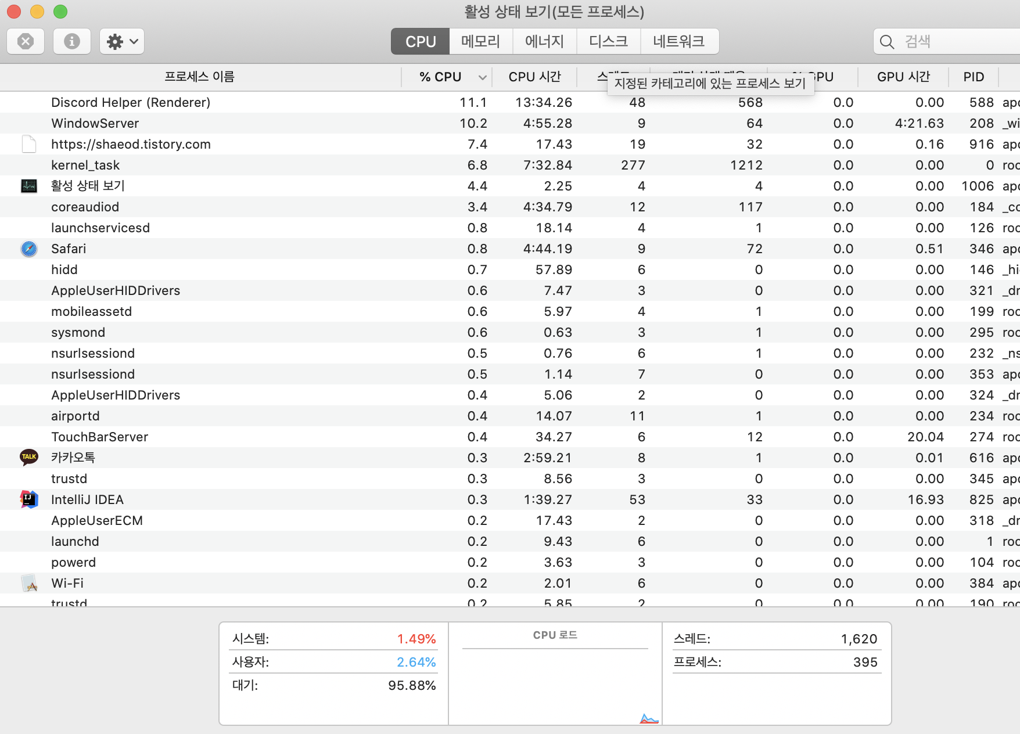Select the coreaudiod process row
Screen dimensions: 1020x734
click(x=510, y=207)
